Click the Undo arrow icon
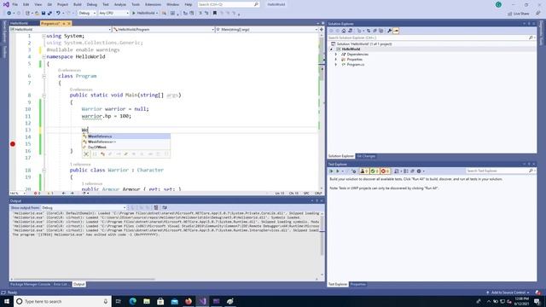Screen dimensions: 546x307 point(58,13)
